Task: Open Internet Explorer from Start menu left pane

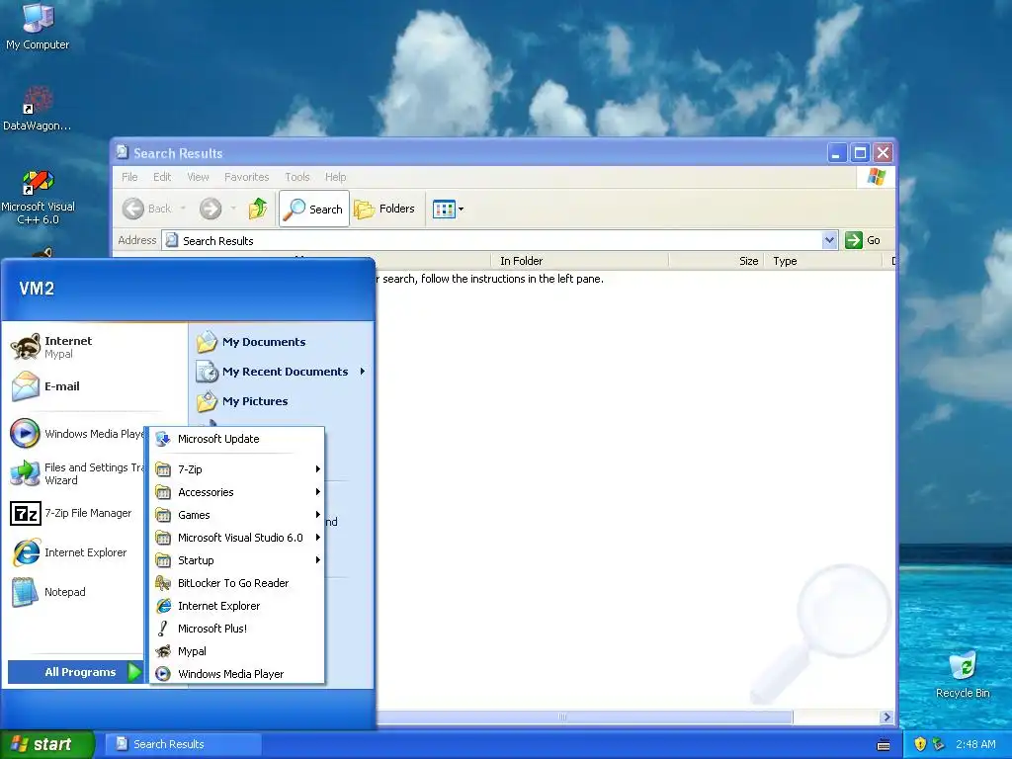Action: pos(70,552)
